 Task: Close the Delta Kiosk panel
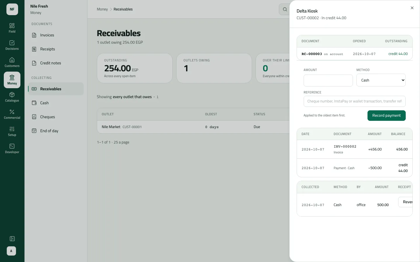point(412,8)
